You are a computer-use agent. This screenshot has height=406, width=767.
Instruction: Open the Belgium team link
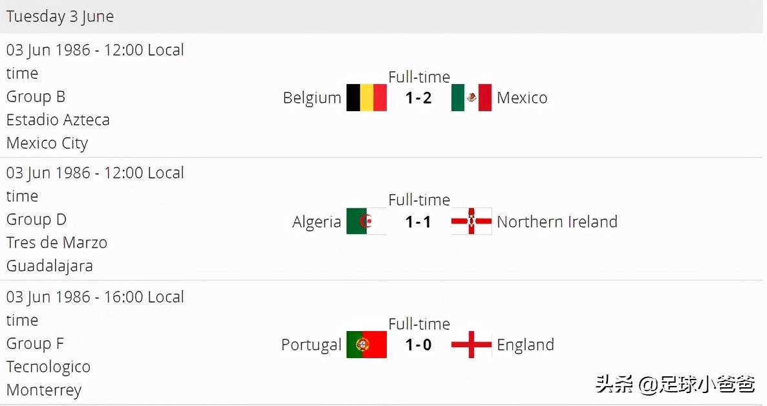click(312, 98)
